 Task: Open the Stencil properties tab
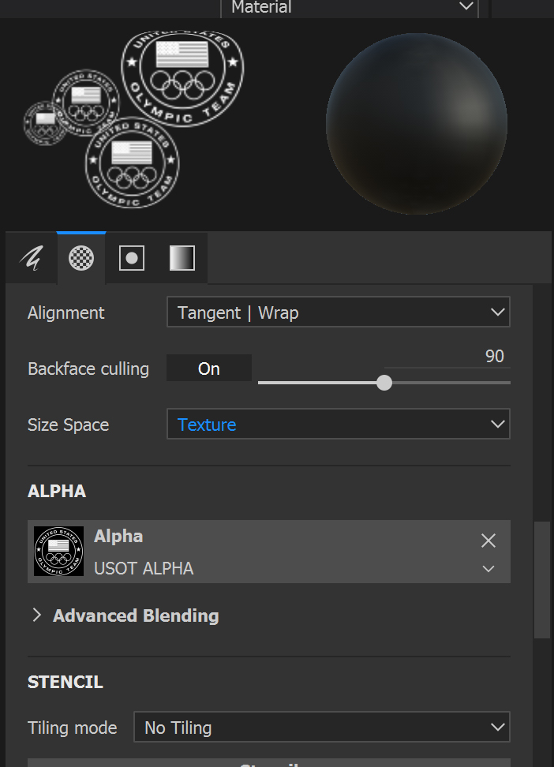[x=132, y=258]
